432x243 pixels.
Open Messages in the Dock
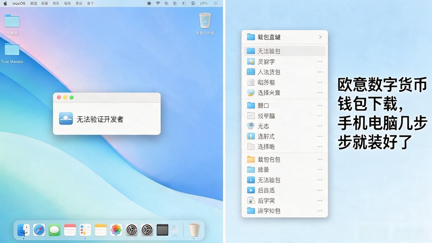(54, 230)
